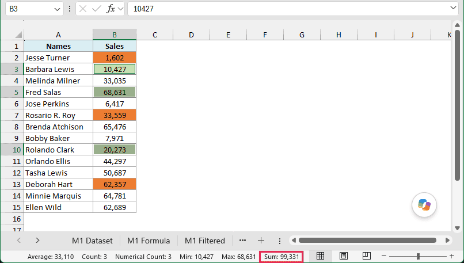Image resolution: width=464 pixels, height=263 pixels.
Task: Click the Select All corner triangle
Action: pyautogui.click(x=18, y=35)
